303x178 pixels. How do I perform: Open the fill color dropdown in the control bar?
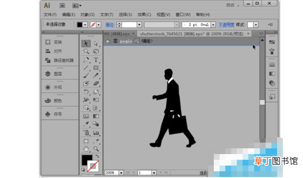point(85,25)
